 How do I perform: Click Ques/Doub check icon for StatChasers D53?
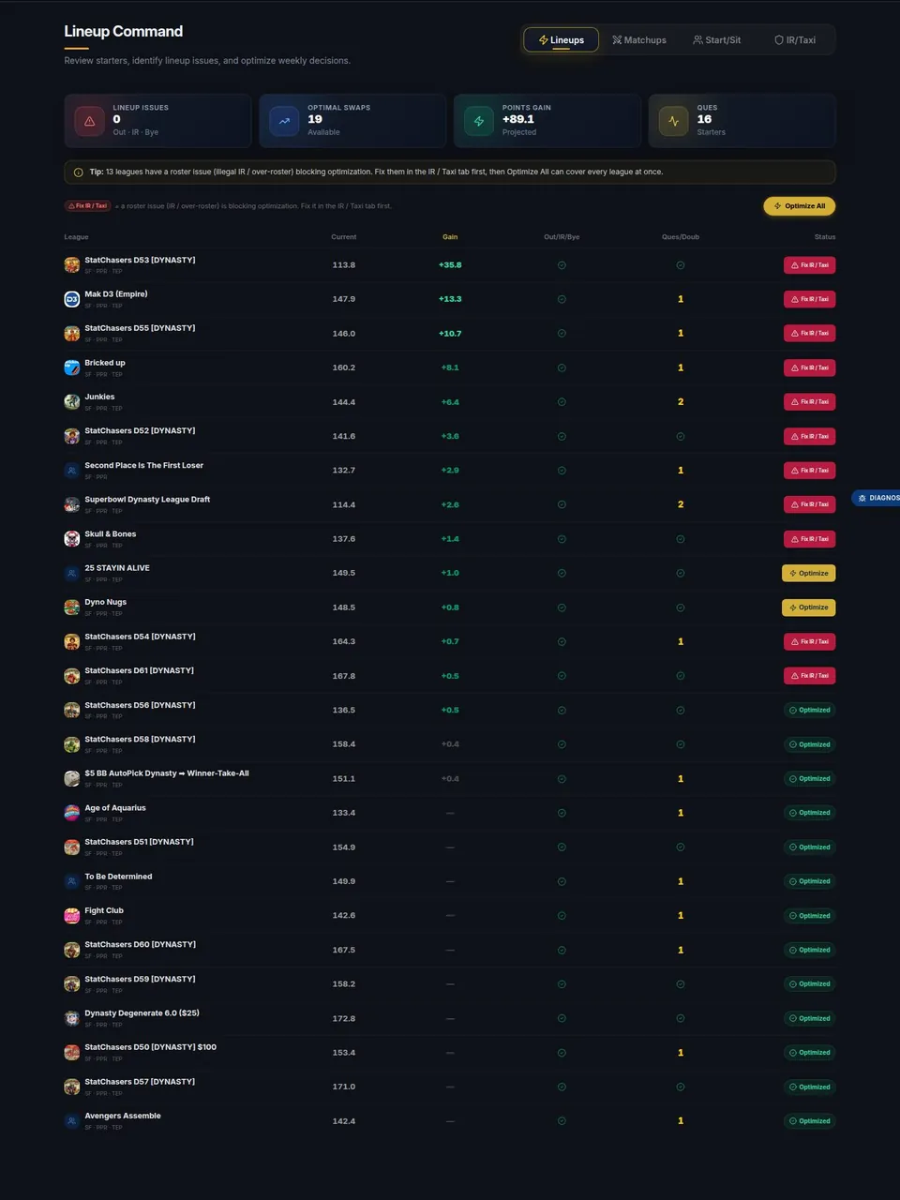click(x=681, y=265)
